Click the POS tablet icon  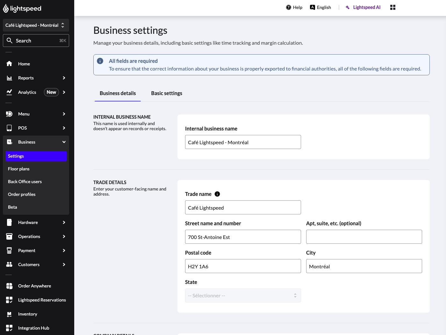pyautogui.click(x=9, y=128)
